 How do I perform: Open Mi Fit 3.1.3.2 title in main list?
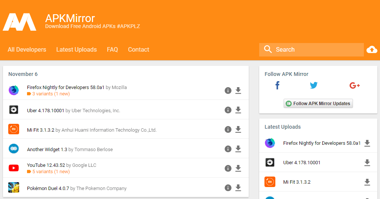tap(41, 130)
